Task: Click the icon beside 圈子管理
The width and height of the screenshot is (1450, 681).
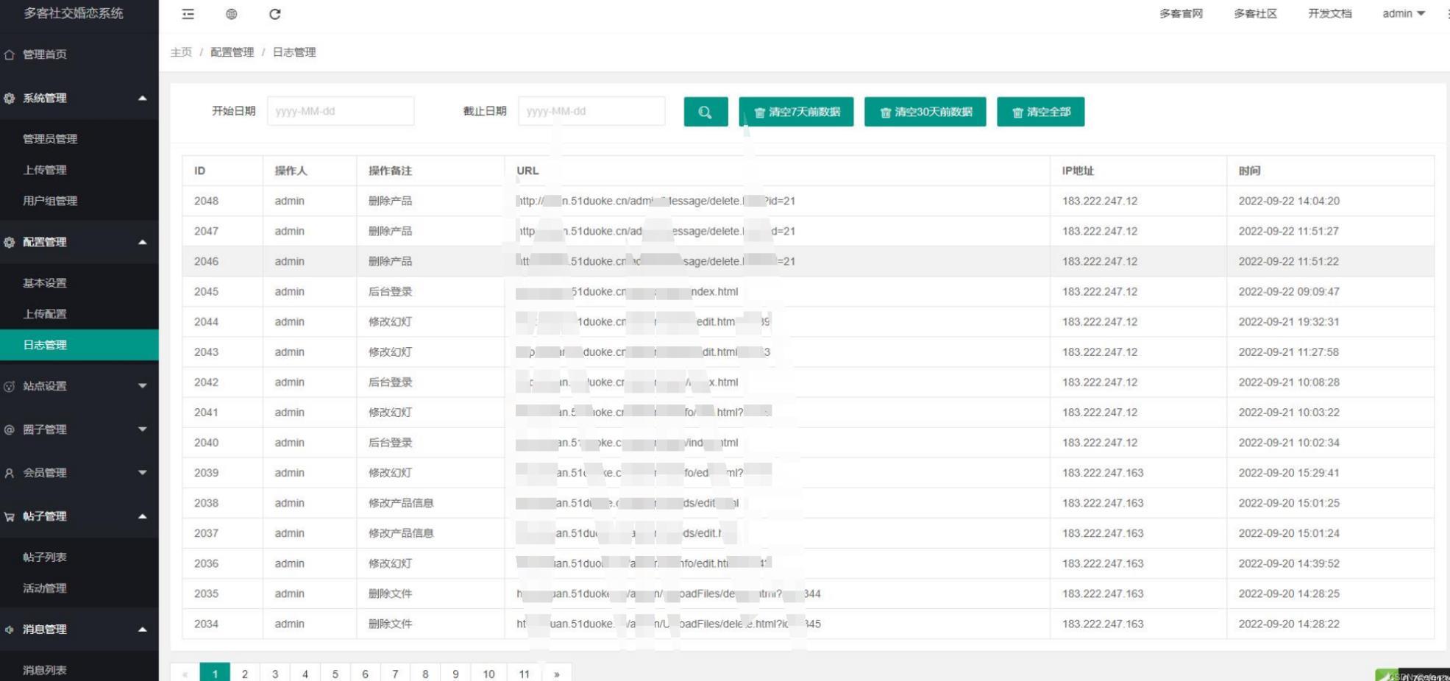Action: [9, 429]
